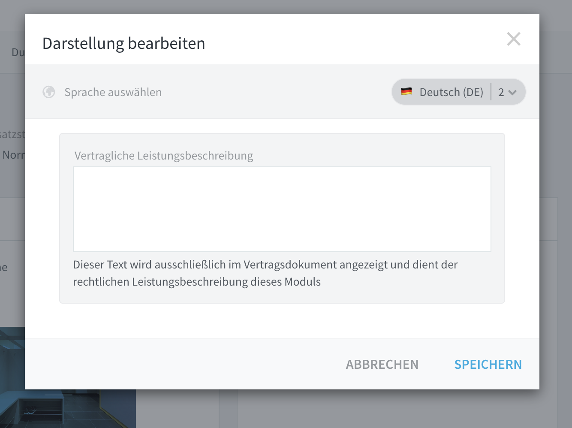Save changes with the SPEICHERN button
Viewport: 572px width, 428px height.
pyautogui.click(x=488, y=364)
